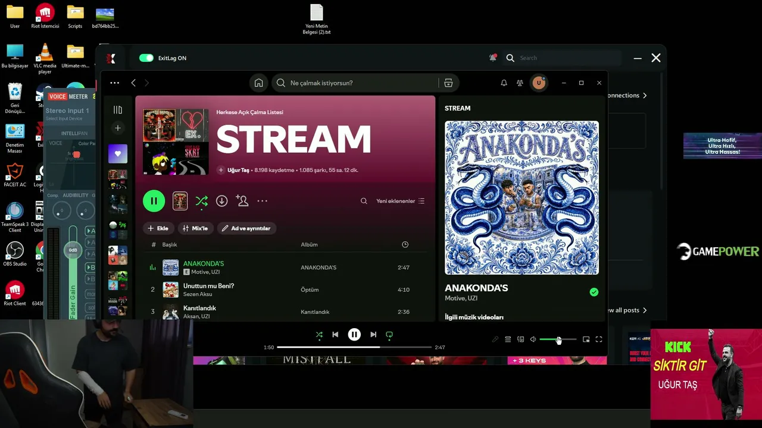The width and height of the screenshot is (762, 428).
Task: Create a new playlist with plus icon
Action: tap(118, 128)
